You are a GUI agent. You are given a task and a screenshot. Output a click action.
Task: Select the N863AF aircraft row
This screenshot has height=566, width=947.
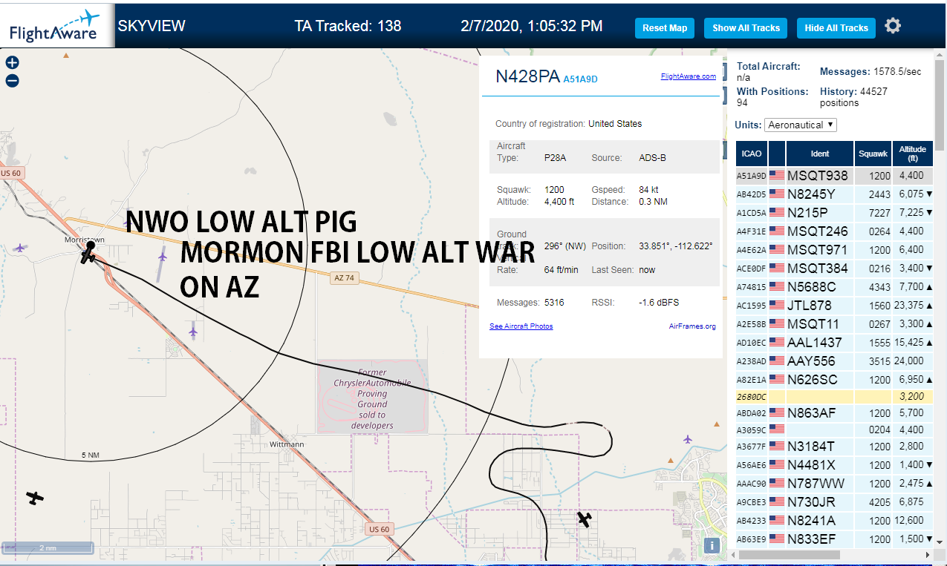click(834, 413)
